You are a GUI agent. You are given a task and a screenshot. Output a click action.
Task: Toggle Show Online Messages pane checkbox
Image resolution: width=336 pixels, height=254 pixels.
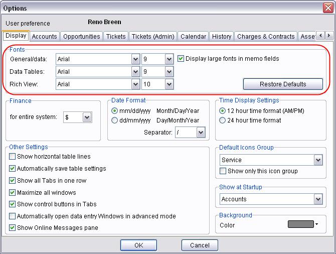click(x=13, y=228)
